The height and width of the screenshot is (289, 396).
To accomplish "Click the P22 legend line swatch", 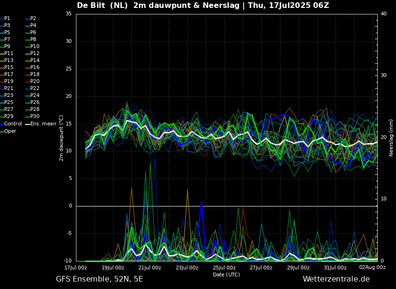I will [27, 89].
